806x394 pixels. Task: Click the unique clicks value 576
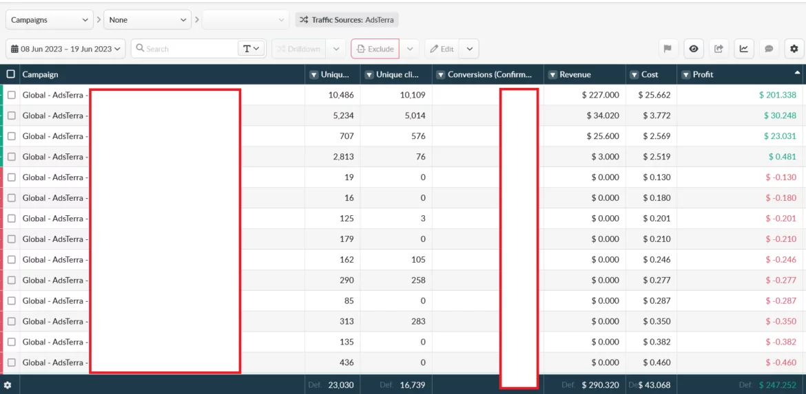[418, 136]
